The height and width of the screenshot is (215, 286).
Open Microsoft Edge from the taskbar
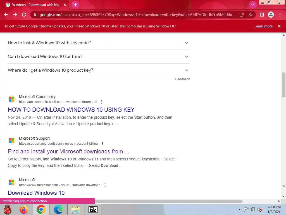click(x=58, y=209)
